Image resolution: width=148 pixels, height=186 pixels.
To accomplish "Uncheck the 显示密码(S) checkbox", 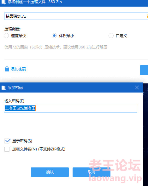I will (7, 141).
